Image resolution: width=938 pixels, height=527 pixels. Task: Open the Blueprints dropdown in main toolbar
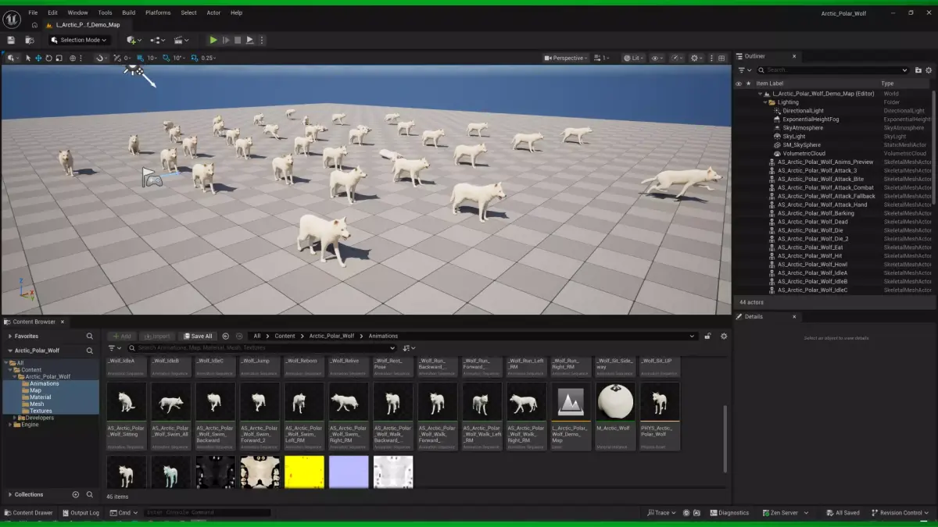(x=158, y=40)
